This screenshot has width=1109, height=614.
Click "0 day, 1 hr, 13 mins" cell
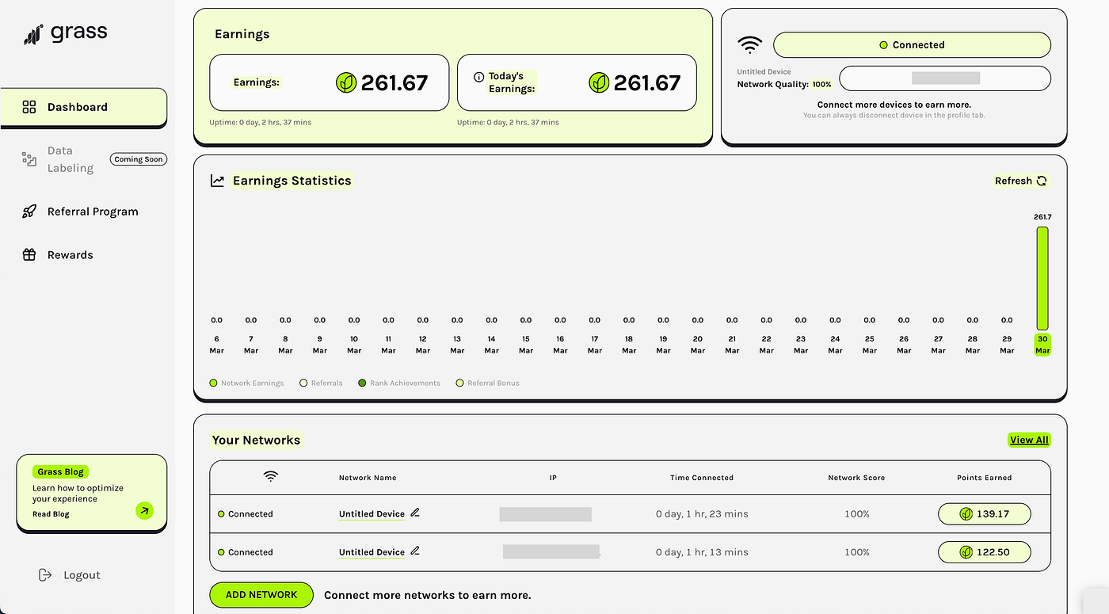[x=702, y=552]
